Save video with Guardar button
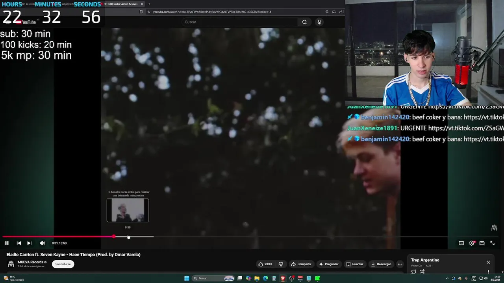This screenshot has width=504, height=283. [355, 264]
